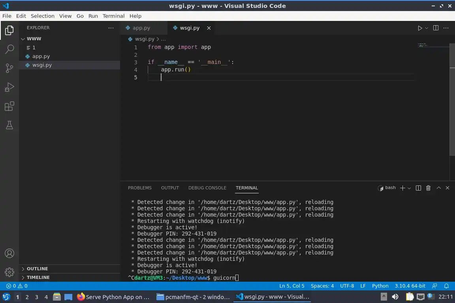Click Ln 5, Col 5 in status bar

[x=291, y=286]
